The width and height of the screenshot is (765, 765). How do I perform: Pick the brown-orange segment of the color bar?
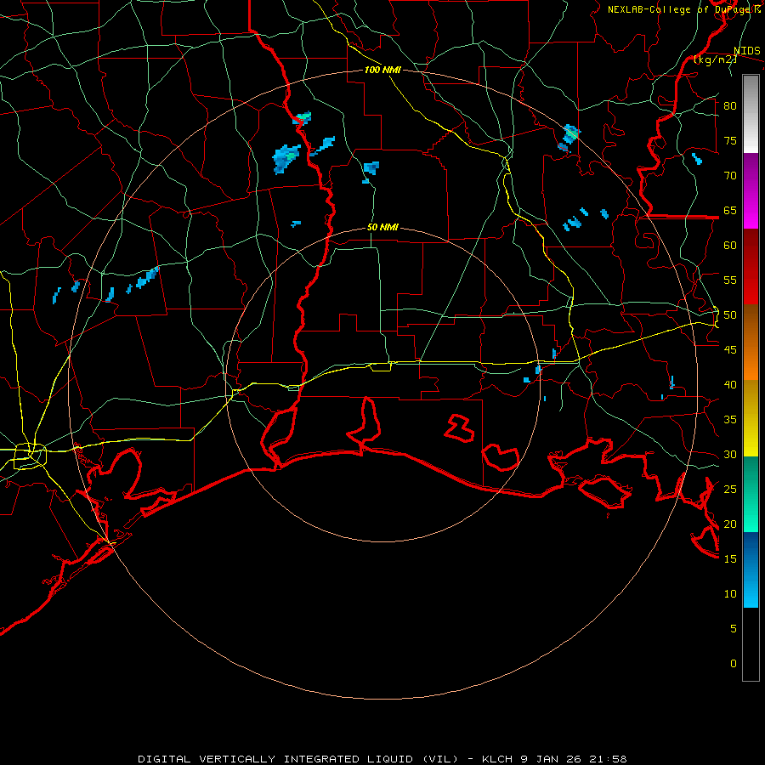(x=751, y=342)
